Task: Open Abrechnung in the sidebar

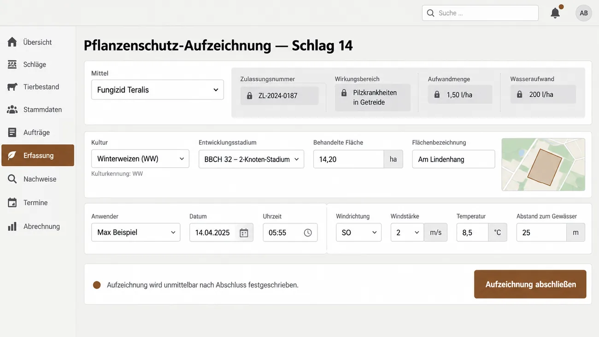Action: click(x=38, y=227)
